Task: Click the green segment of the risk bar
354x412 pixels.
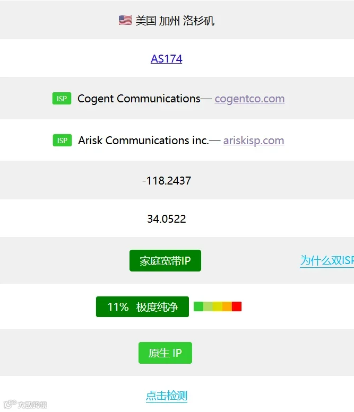Action: pos(198,306)
